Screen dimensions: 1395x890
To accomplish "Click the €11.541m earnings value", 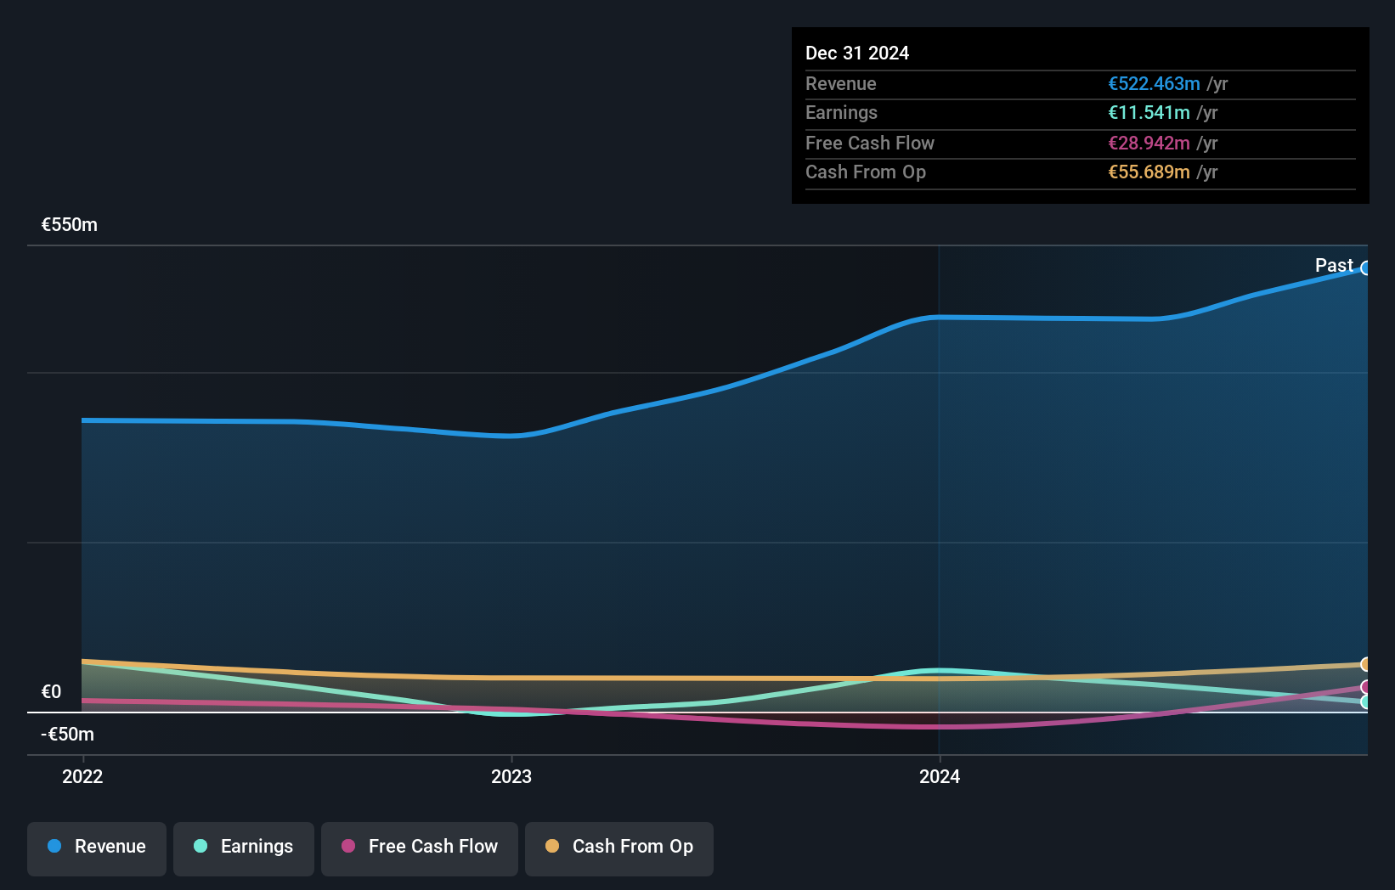I will [x=1149, y=112].
